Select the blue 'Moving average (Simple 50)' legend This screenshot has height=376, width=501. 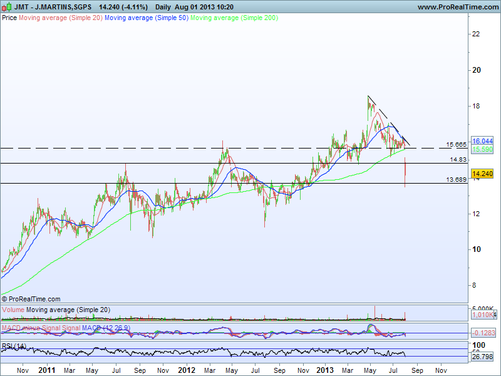[147, 18]
